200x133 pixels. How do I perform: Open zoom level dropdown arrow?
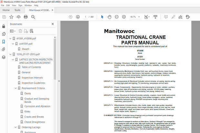[139, 17]
